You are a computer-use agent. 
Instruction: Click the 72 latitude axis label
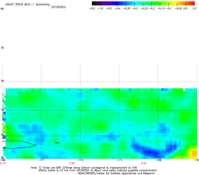coord(2,135)
